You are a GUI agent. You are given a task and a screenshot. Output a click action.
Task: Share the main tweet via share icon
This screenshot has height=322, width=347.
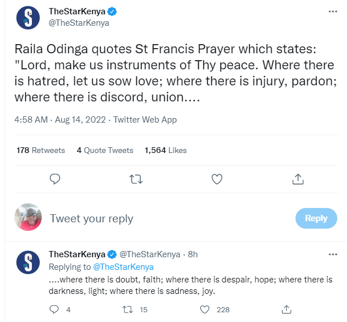298,180
